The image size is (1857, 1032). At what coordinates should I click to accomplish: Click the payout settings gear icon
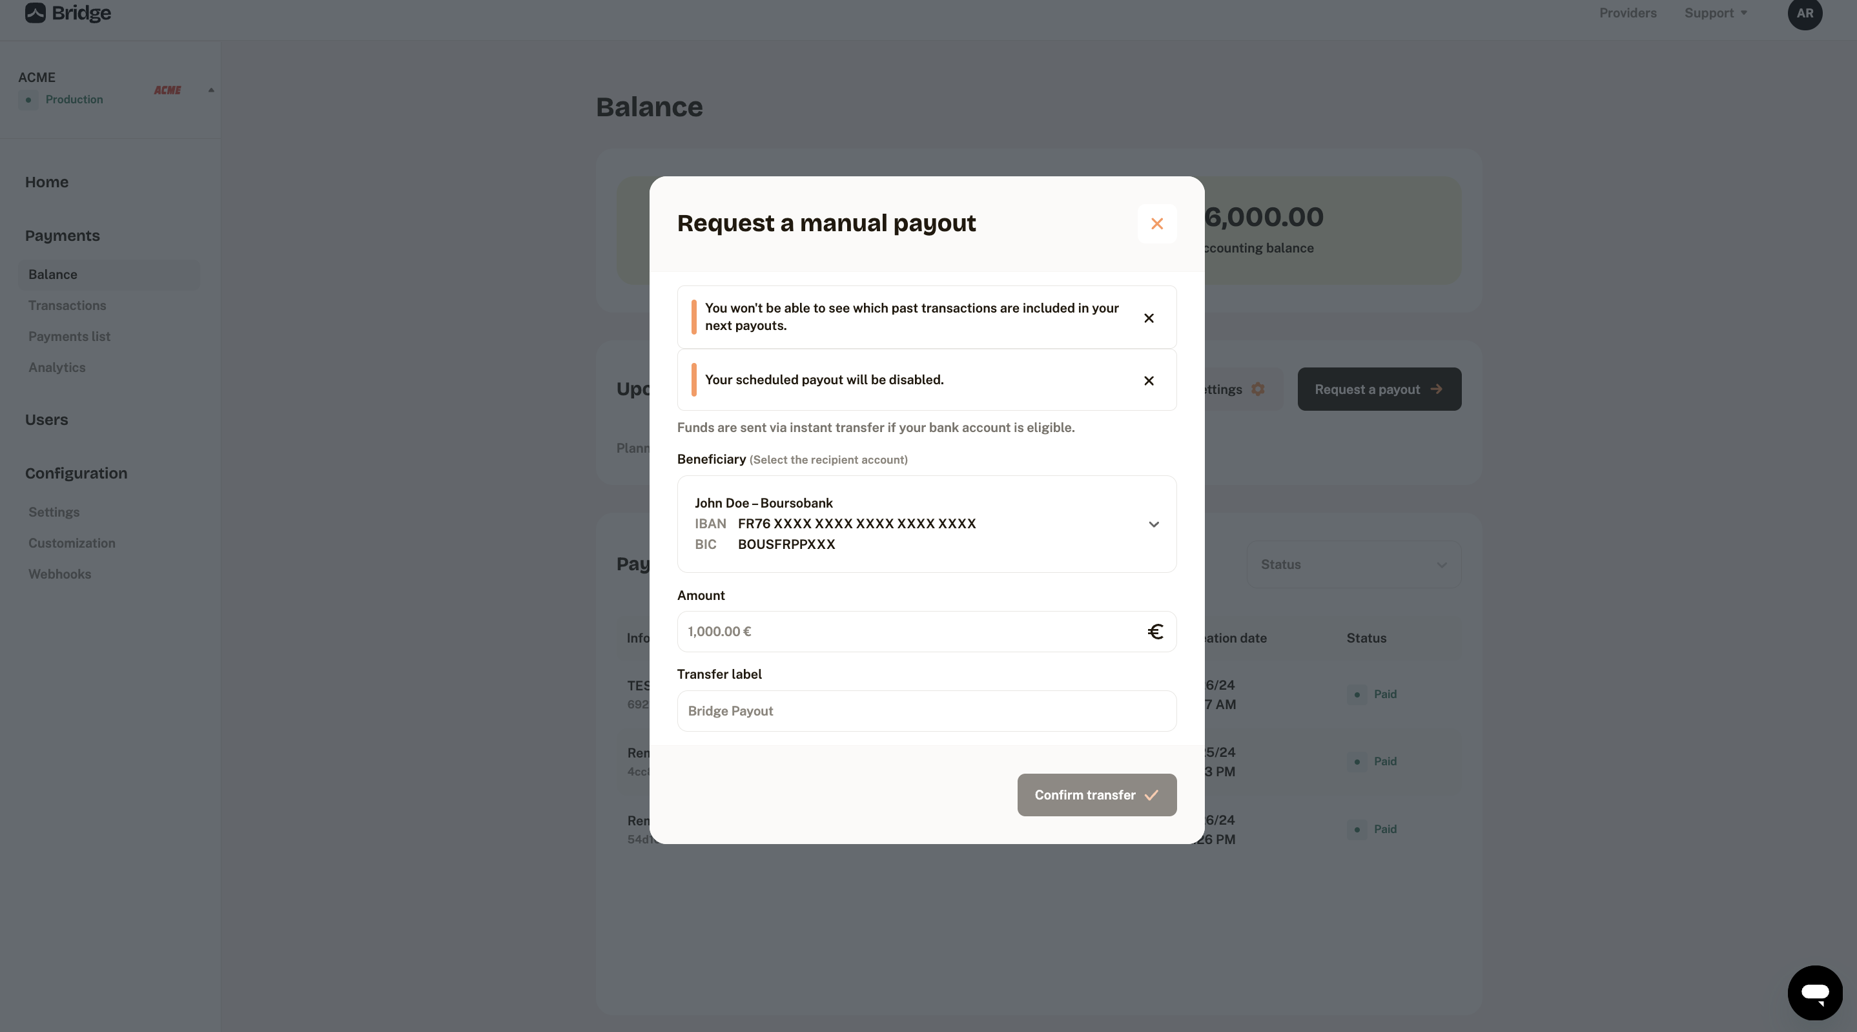pyautogui.click(x=1258, y=389)
